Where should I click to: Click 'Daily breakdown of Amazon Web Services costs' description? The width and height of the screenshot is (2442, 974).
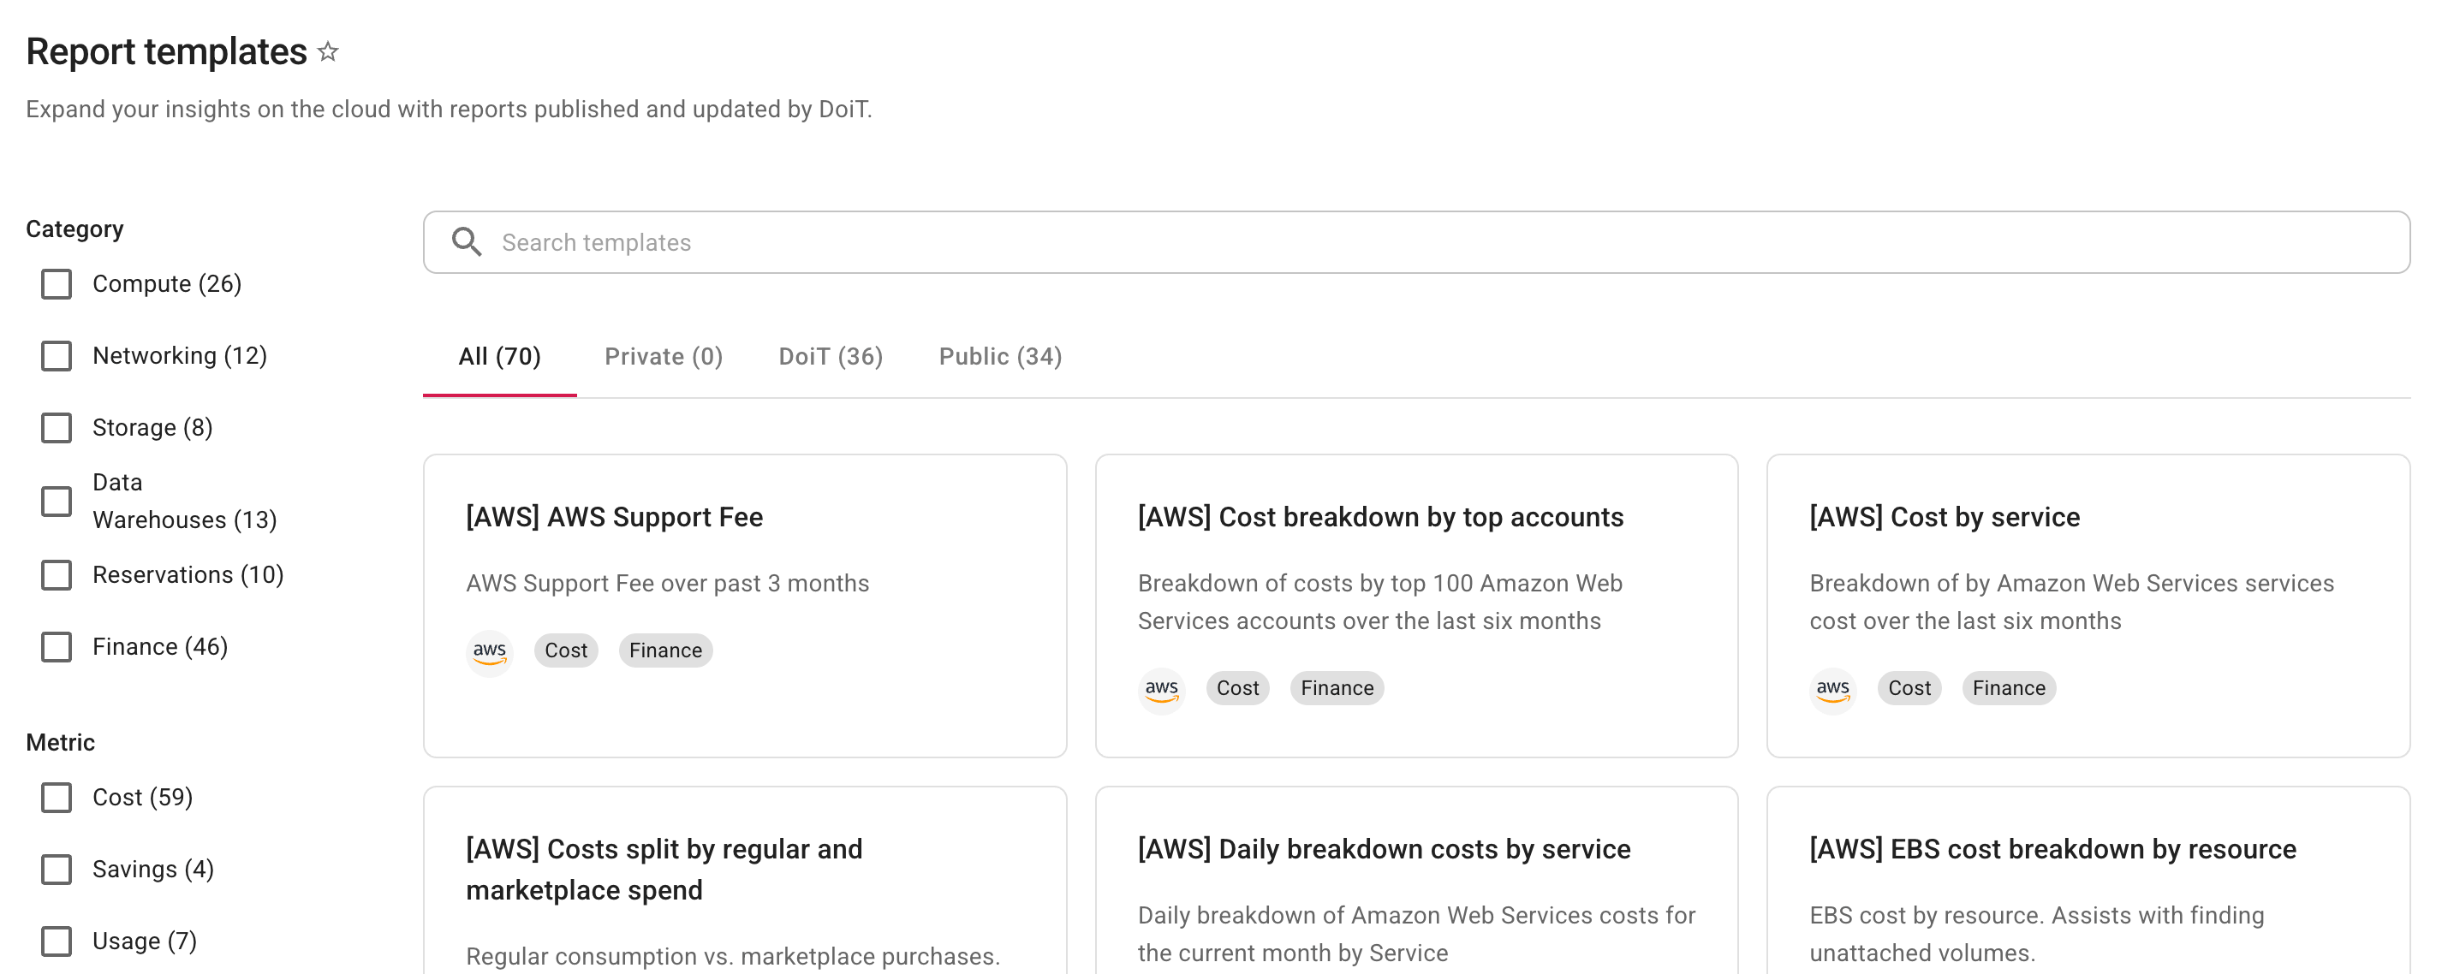(1416, 935)
